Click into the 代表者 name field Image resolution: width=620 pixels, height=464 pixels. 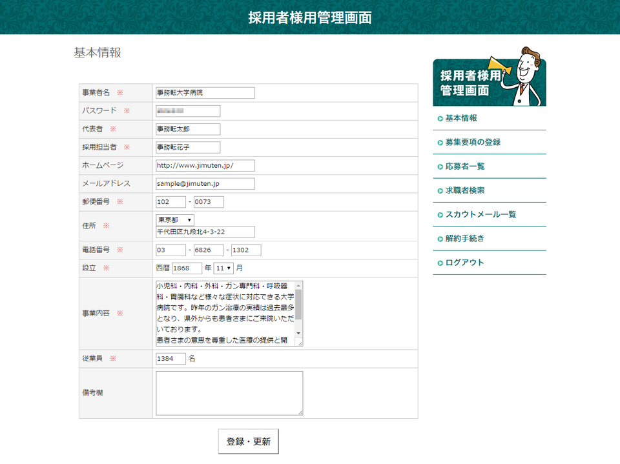[188, 129]
